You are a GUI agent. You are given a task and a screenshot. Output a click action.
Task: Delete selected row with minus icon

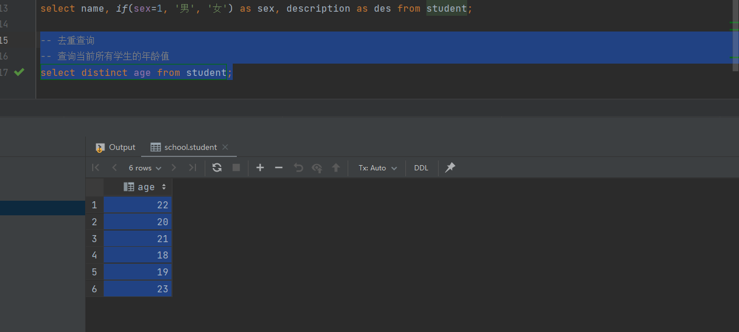pos(279,167)
